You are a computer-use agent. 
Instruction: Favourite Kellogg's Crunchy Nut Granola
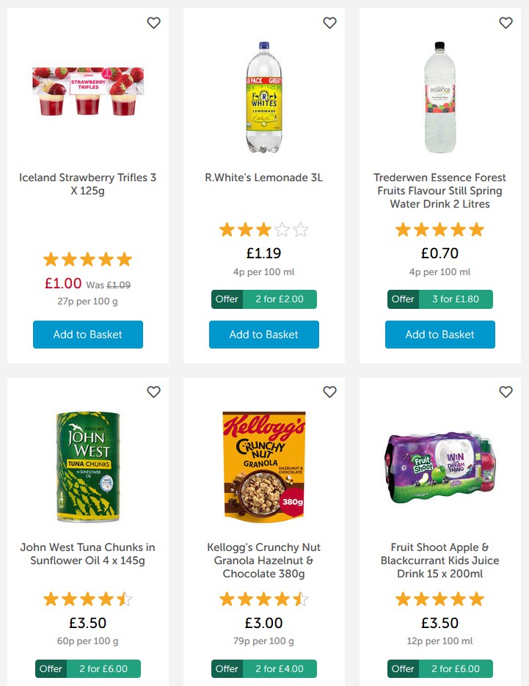tap(329, 392)
